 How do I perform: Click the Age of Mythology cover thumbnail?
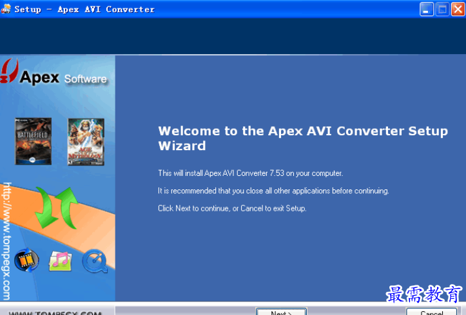point(86,142)
